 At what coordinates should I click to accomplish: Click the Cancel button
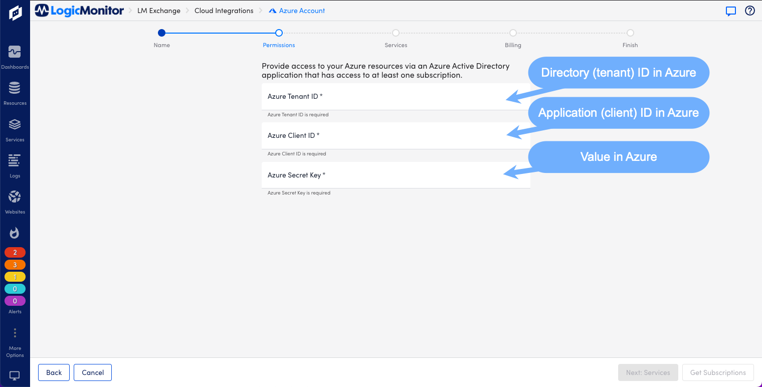[93, 372]
